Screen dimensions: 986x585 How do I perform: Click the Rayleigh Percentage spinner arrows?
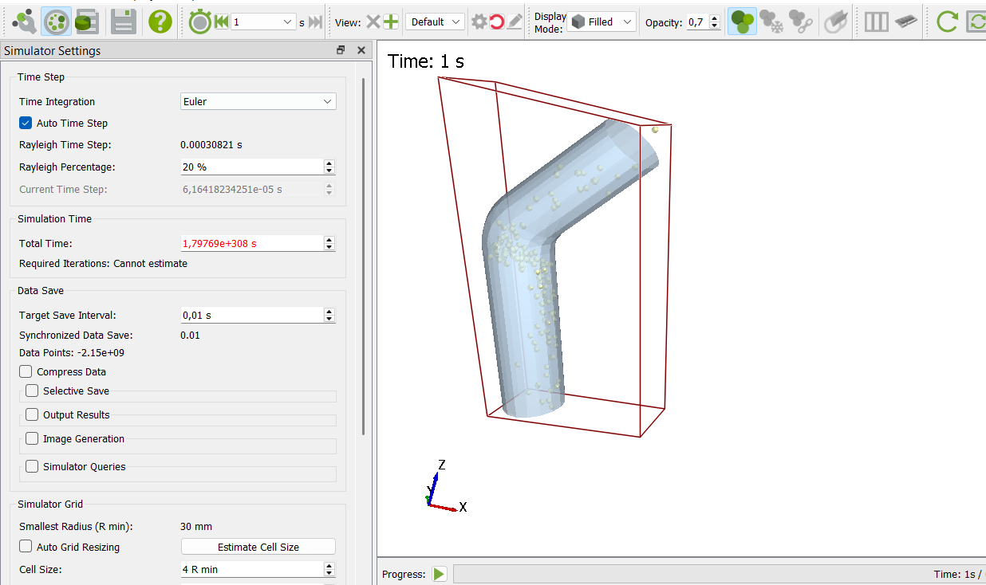[x=329, y=167]
